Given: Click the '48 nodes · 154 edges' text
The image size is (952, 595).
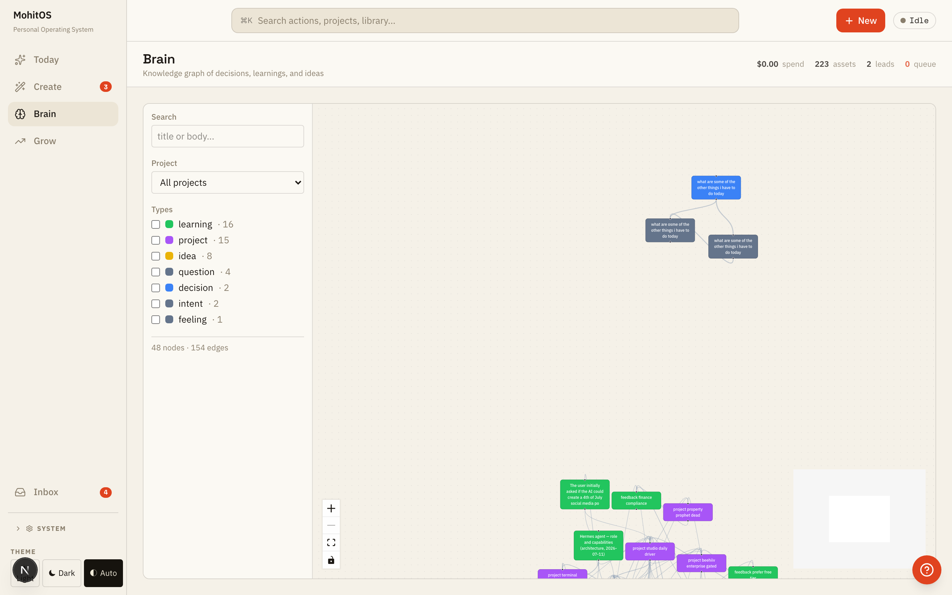Looking at the screenshot, I should tap(190, 347).
